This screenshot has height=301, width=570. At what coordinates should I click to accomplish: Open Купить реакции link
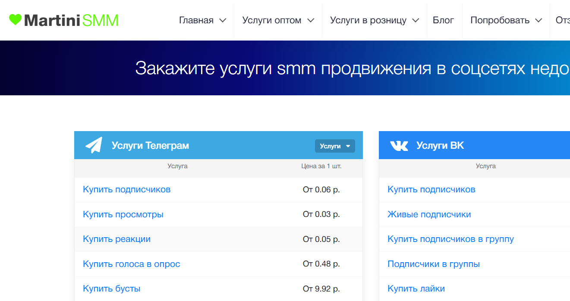(x=117, y=239)
